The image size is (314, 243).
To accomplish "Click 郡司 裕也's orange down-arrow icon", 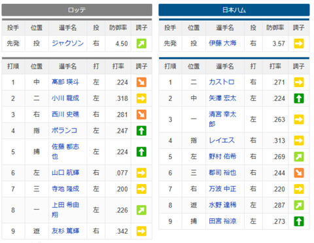I will point(299,173).
